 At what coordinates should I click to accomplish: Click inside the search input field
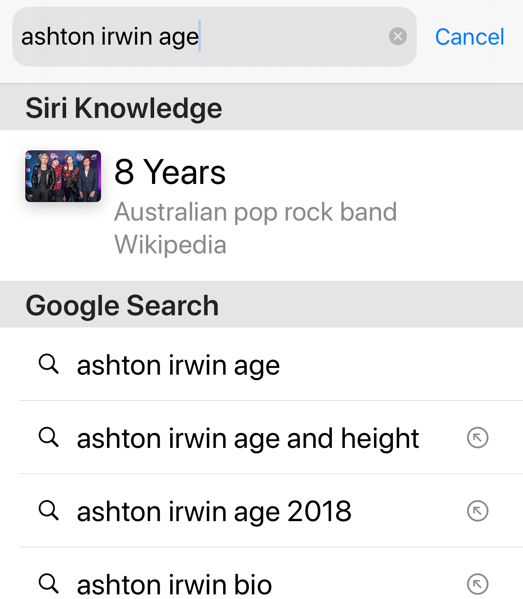211,37
